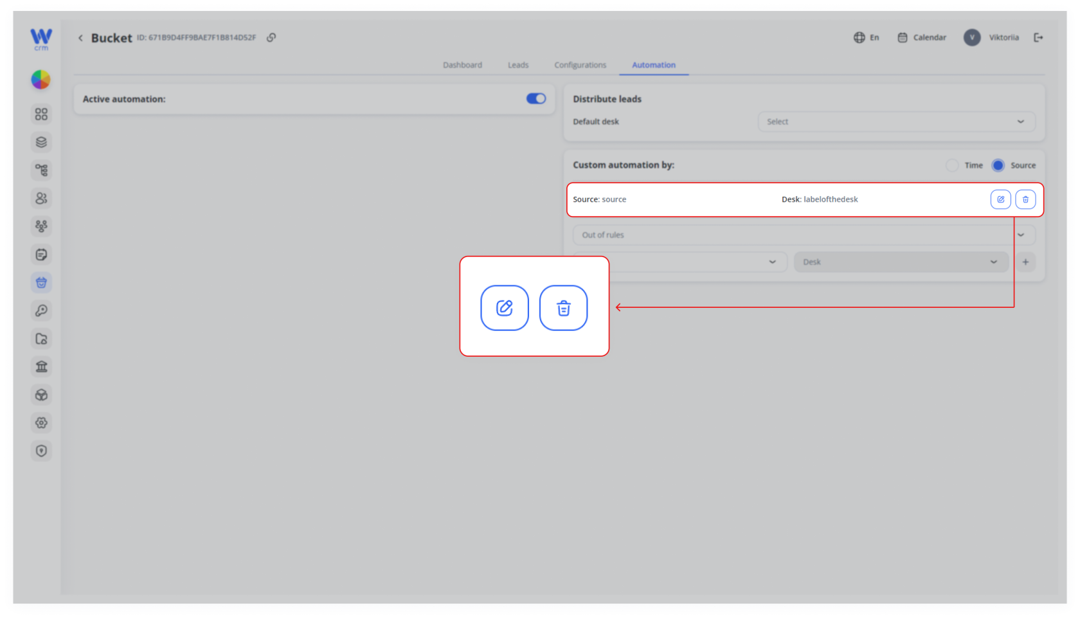Select the Source radio button
The height and width of the screenshot is (619, 1080).
pyautogui.click(x=998, y=165)
